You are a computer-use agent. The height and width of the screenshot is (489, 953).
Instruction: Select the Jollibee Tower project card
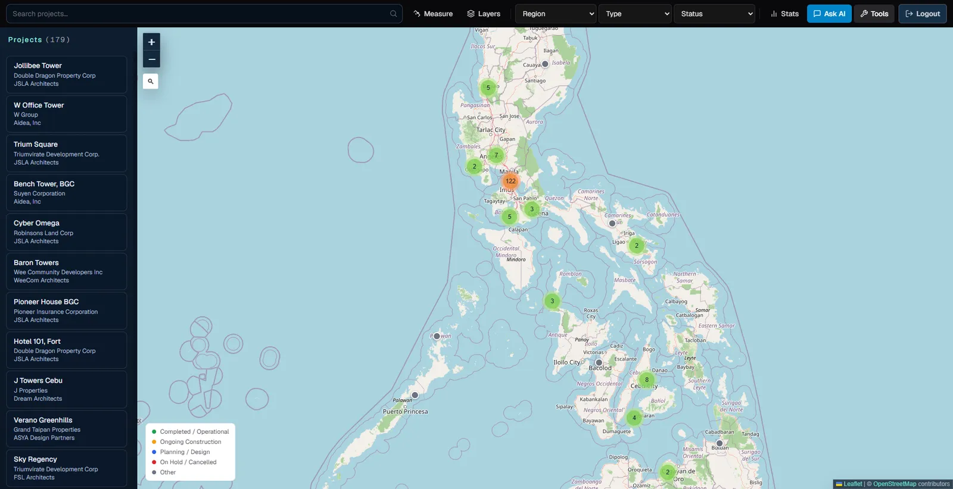[x=67, y=74]
